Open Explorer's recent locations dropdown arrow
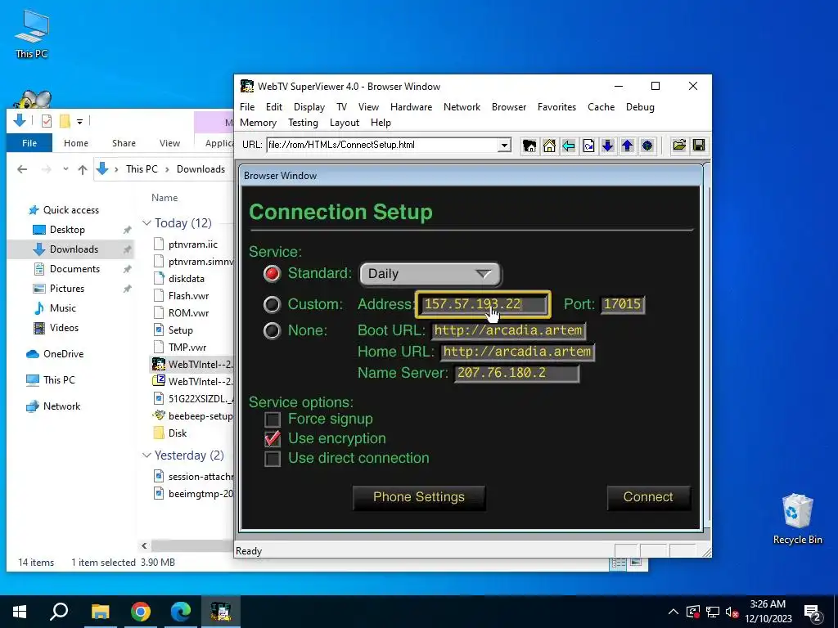 pyautogui.click(x=65, y=168)
